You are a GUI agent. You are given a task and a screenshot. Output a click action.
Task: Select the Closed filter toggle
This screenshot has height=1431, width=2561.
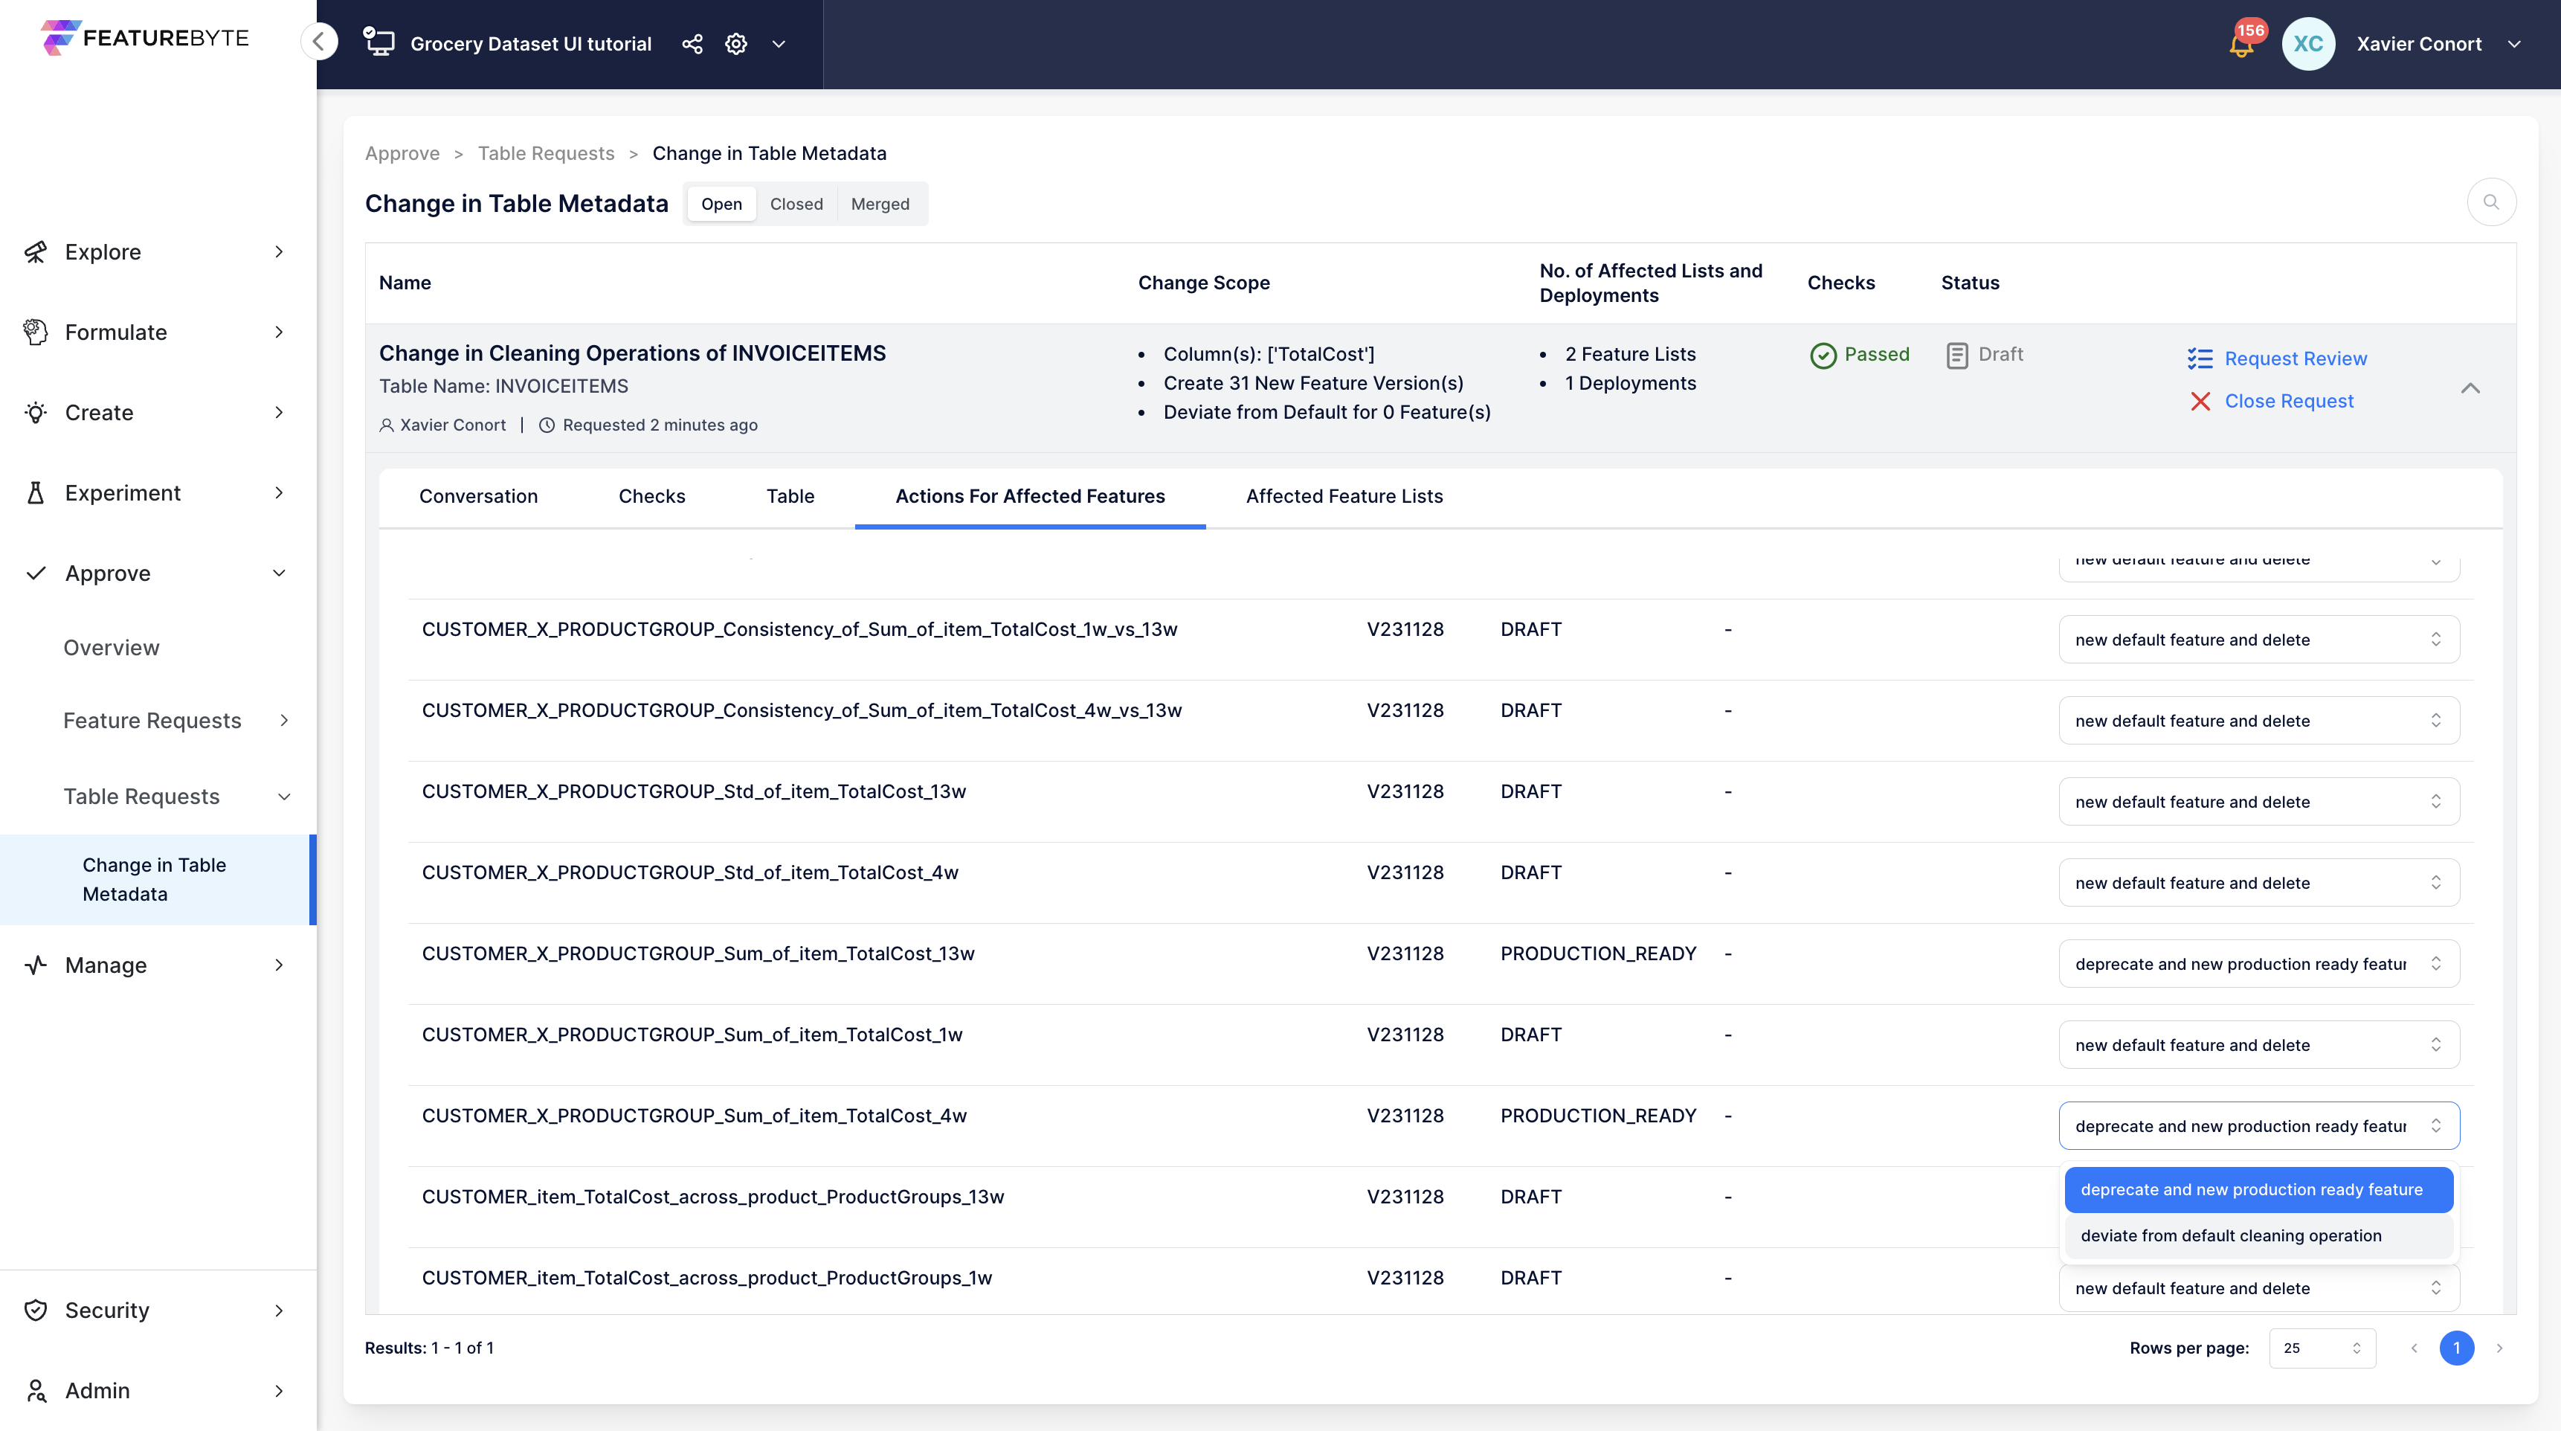click(796, 204)
